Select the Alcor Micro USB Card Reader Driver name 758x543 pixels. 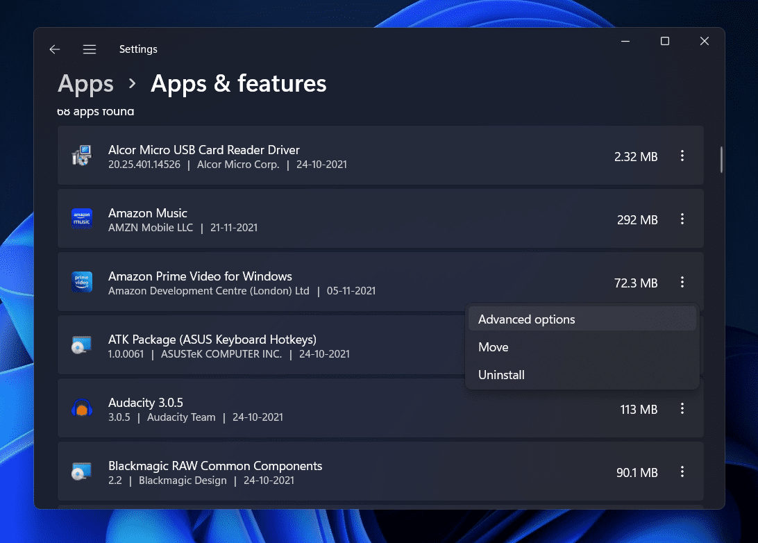204,150
